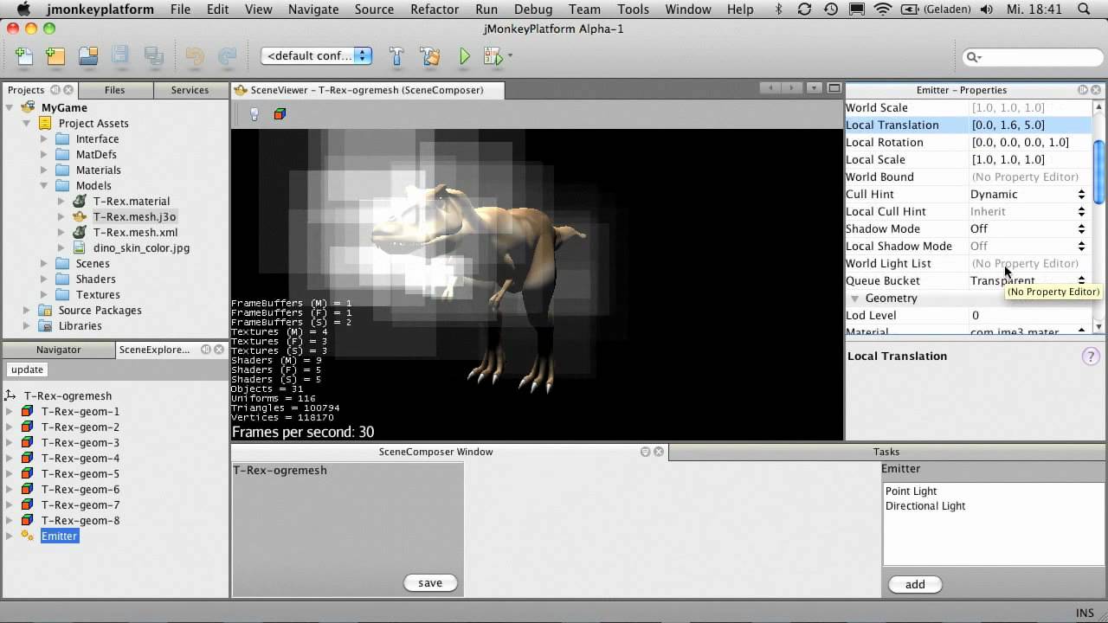Click the T-Rex-geom-5 geometry icon
Screen dimensions: 1108x623
coord(28,474)
